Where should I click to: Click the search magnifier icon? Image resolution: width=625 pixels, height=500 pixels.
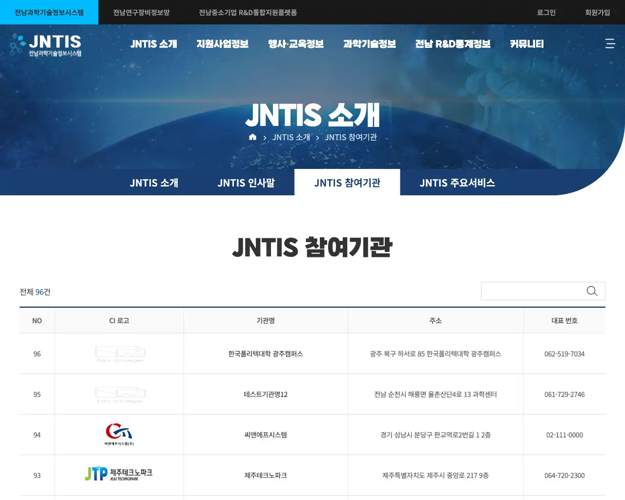pyautogui.click(x=592, y=291)
